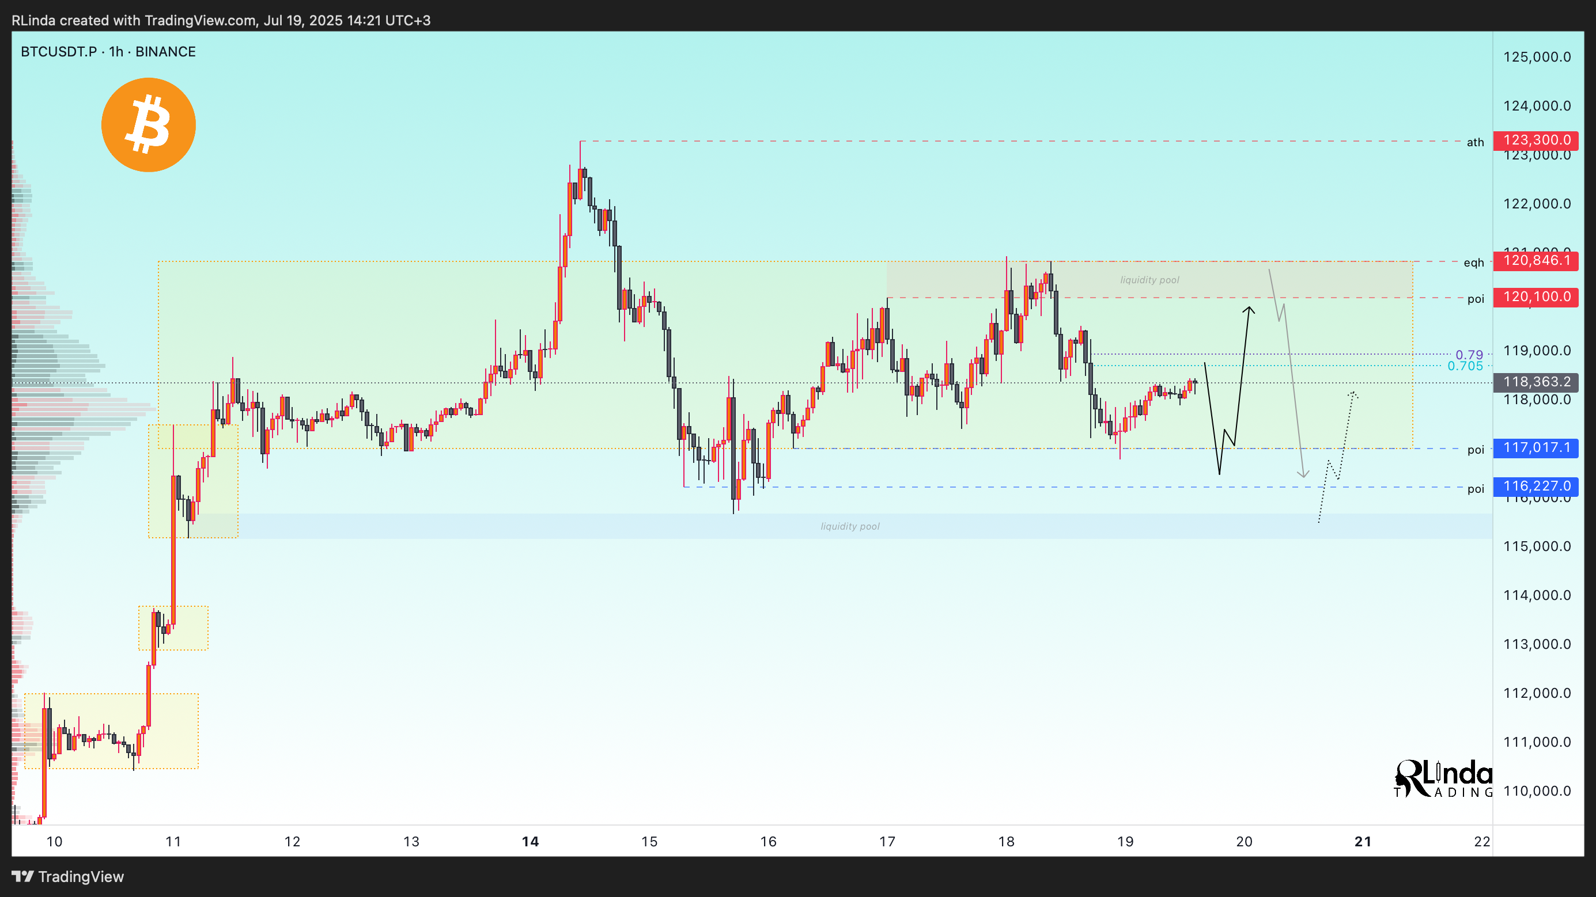This screenshot has height=897, width=1596.
Task: Click the 124,000.0 price axis label
Action: 1537,106
